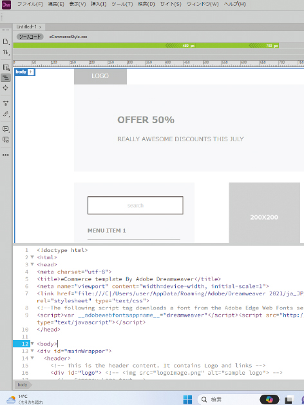Open the Windows Start menu

tap(187, 400)
